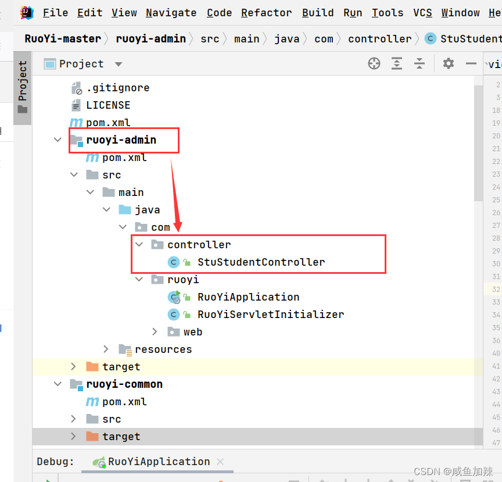Toggle the vertical Project tool window button
502x482 pixels.
[23, 88]
